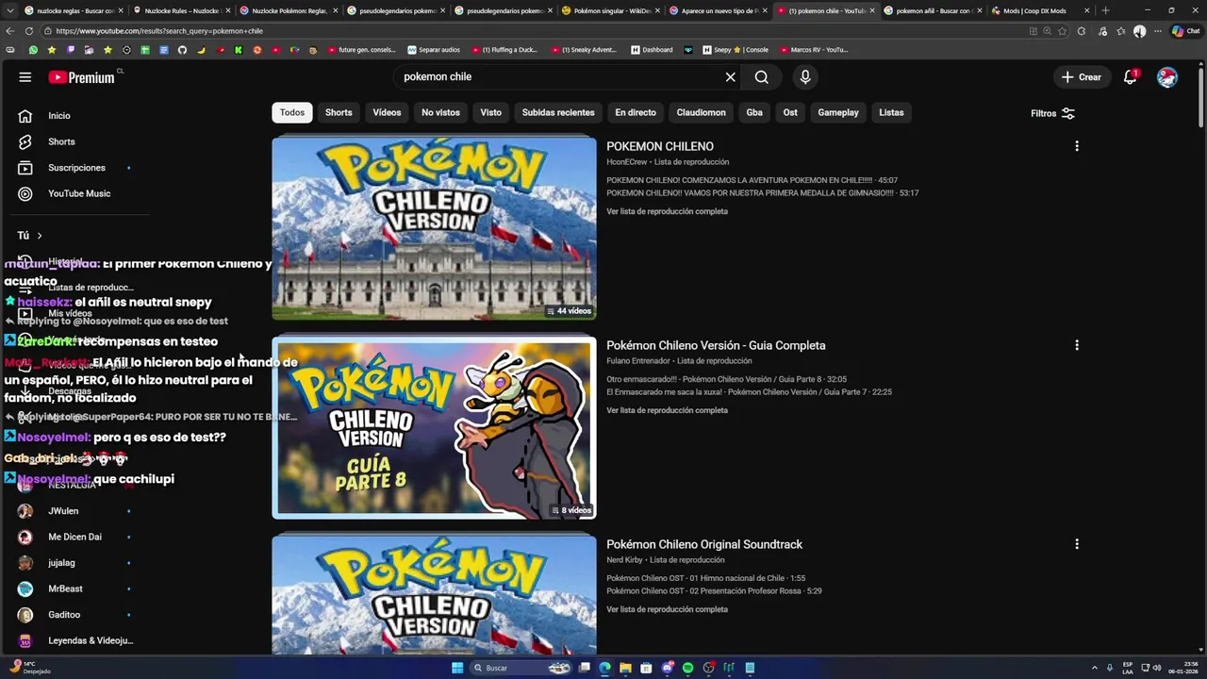
Task: Select the En directo chip
Action: [x=636, y=112]
